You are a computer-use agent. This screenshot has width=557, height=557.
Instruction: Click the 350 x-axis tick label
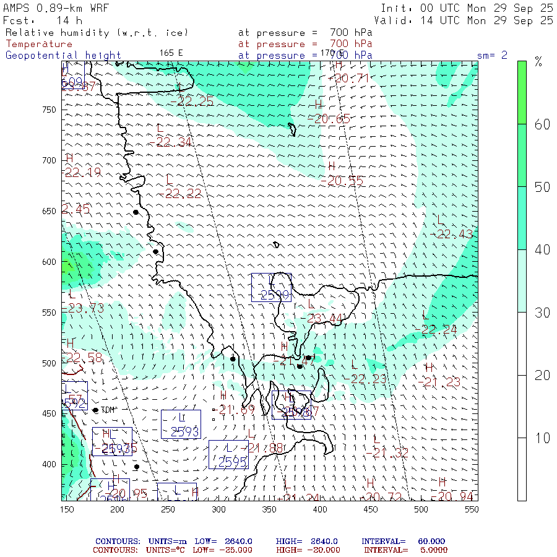269,509
